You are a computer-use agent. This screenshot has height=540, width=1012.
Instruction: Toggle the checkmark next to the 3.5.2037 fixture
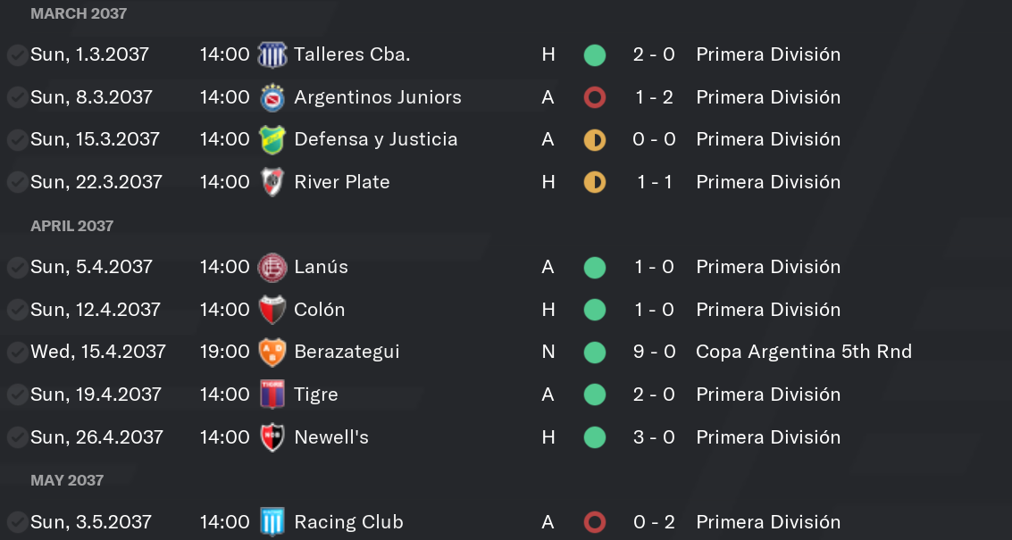pos(17,522)
